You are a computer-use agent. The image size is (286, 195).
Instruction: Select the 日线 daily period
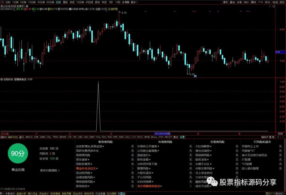click(x=58, y=2)
